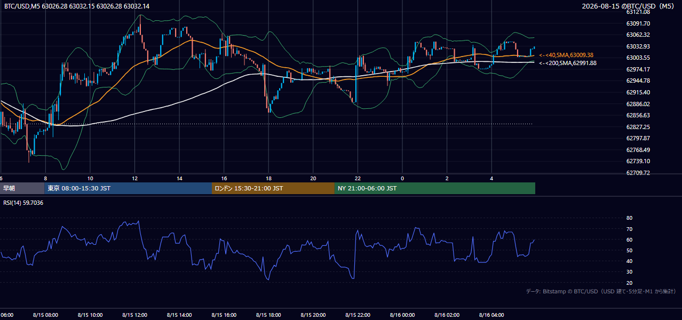Click the '8/15 18:00' bottom time label

click(x=268, y=315)
